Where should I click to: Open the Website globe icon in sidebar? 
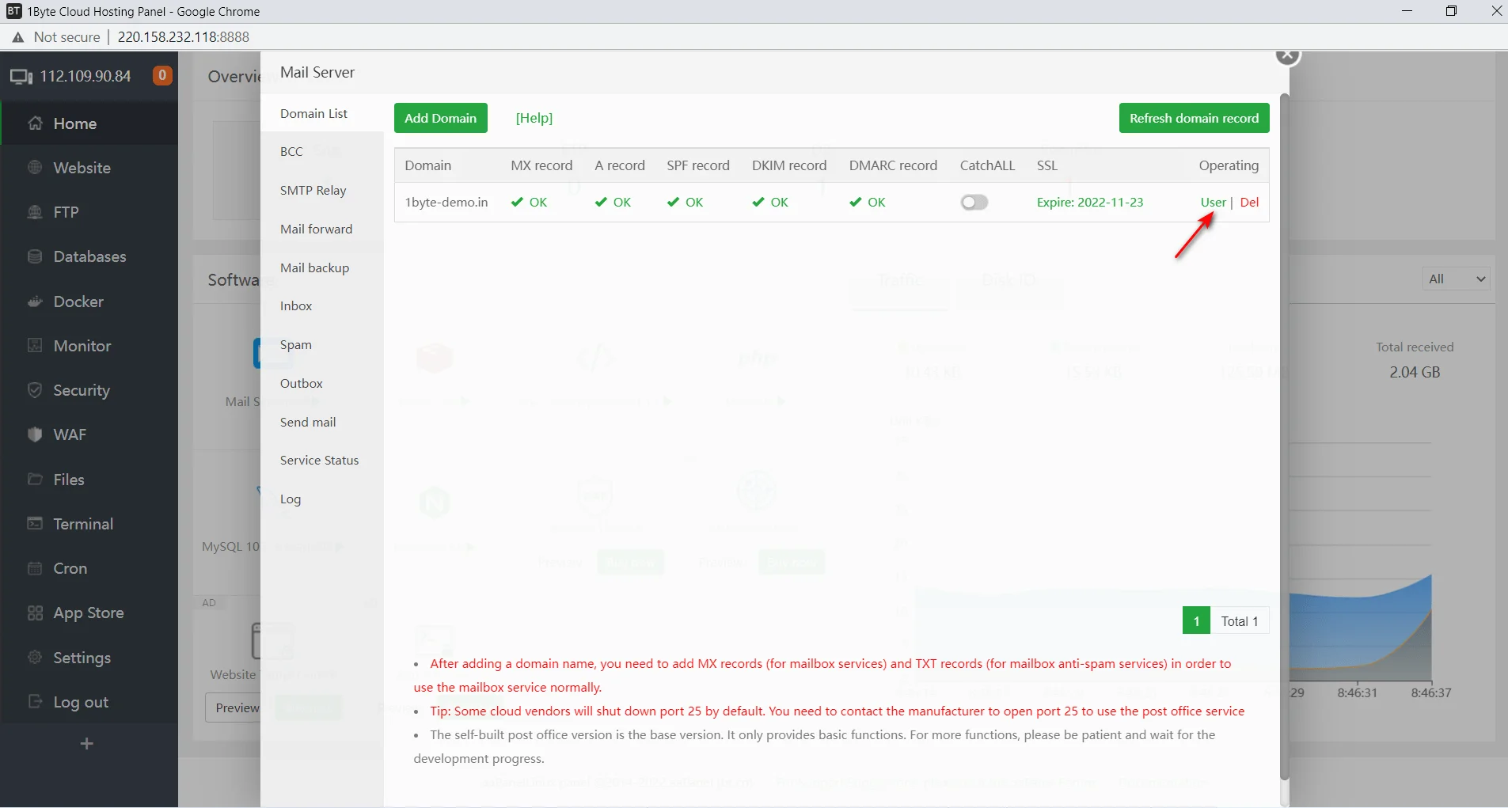(x=35, y=168)
